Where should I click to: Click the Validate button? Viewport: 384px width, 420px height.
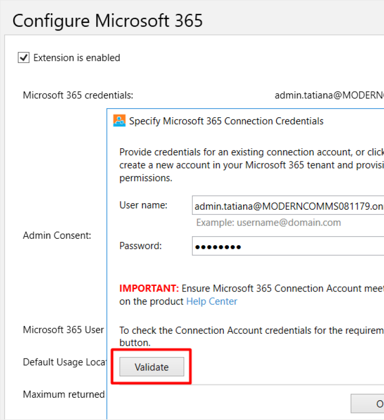152,367
